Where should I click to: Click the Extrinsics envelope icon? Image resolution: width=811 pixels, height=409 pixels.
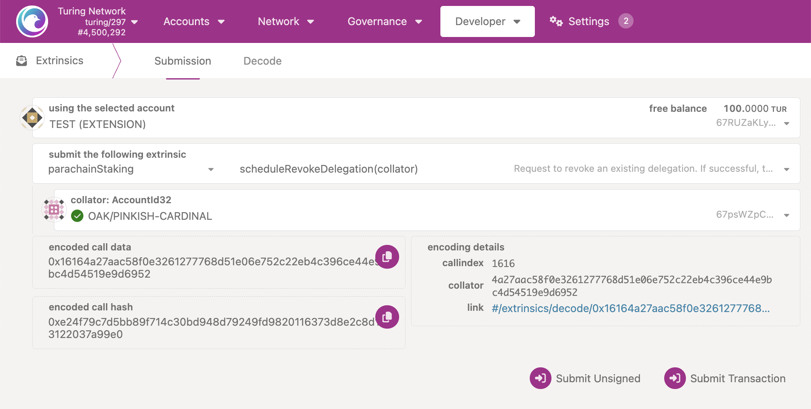point(22,61)
